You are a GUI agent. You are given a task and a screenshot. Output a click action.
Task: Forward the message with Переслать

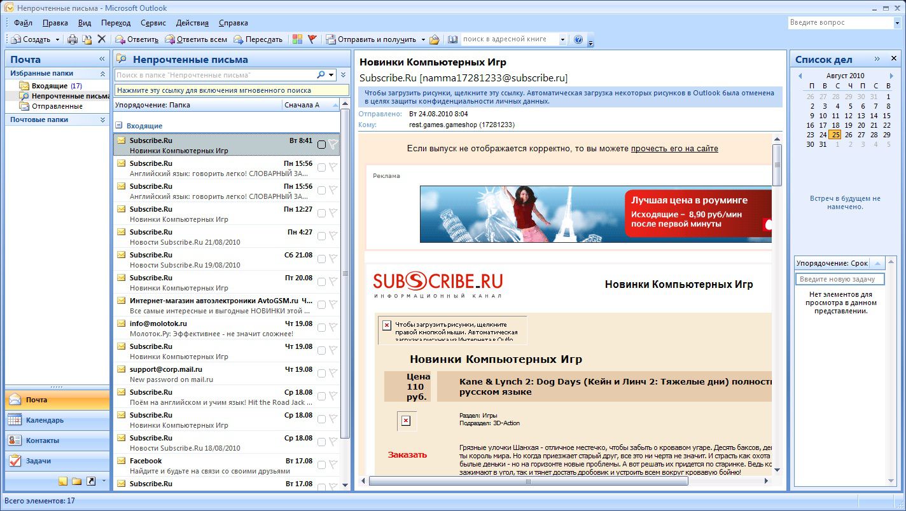tap(258, 39)
